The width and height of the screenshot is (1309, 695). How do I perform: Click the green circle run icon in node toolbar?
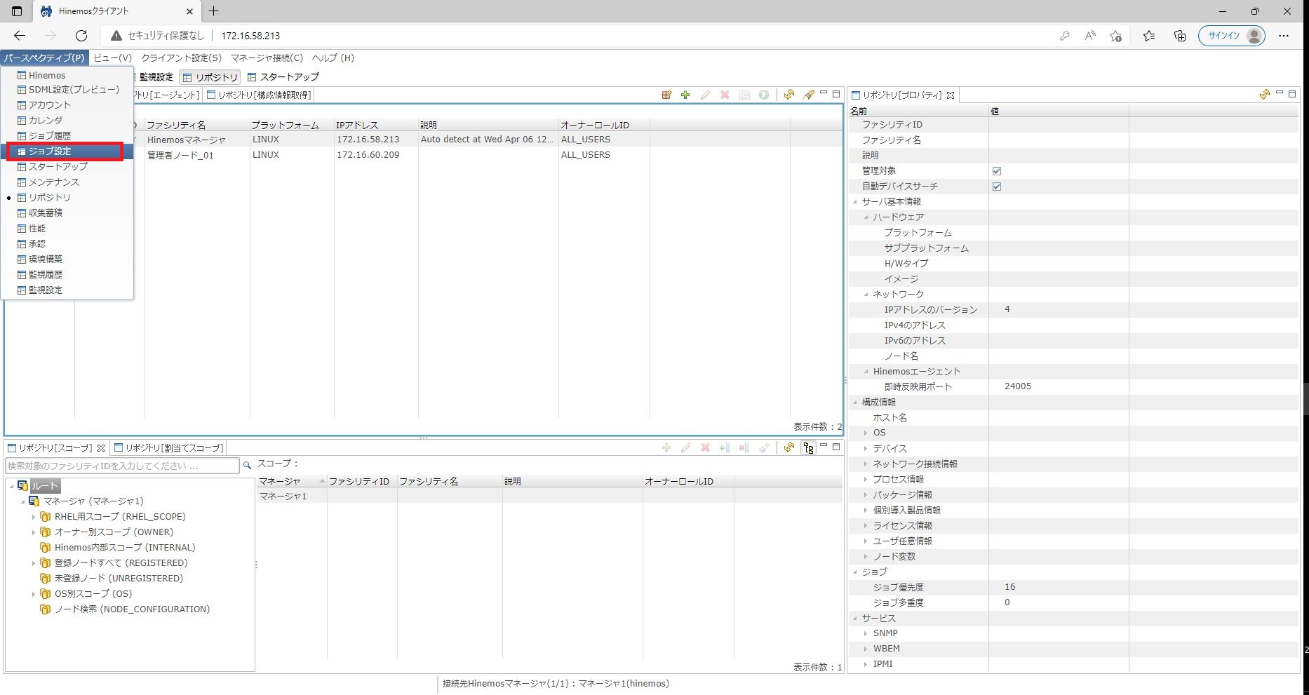click(x=764, y=95)
